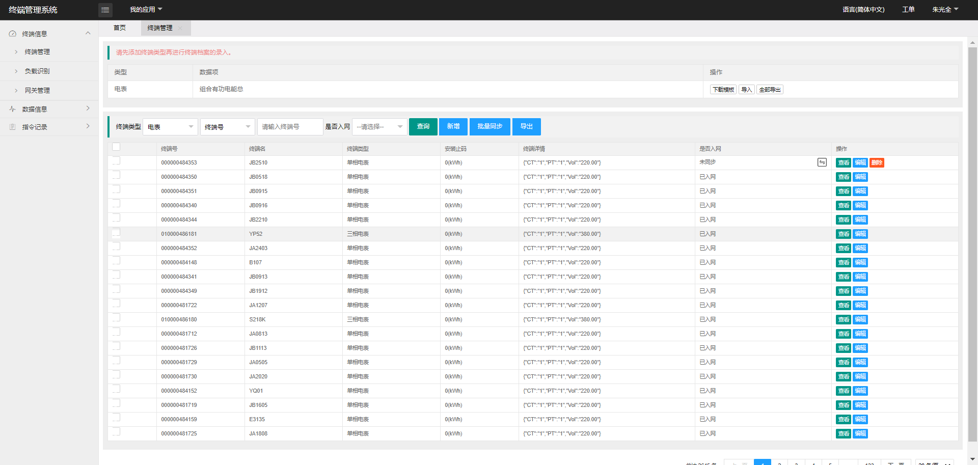The height and width of the screenshot is (465, 978).
Task: Switch to the 首页 tab
Action: pyautogui.click(x=120, y=28)
